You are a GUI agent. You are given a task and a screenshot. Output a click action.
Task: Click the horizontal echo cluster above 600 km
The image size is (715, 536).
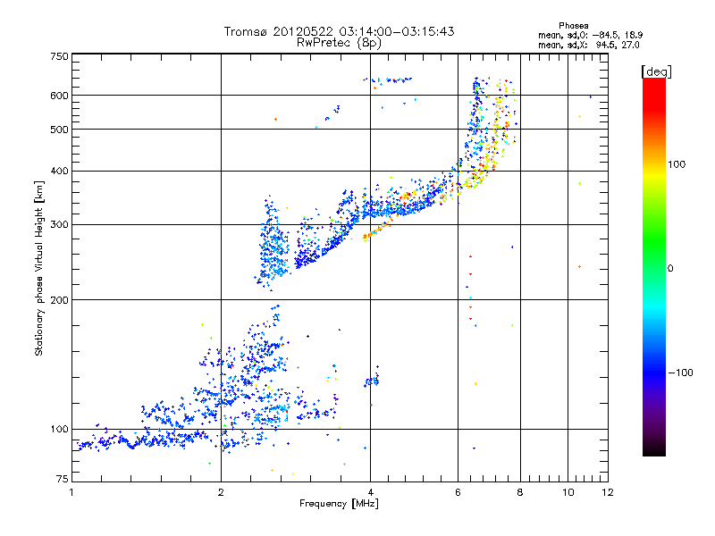click(388, 80)
